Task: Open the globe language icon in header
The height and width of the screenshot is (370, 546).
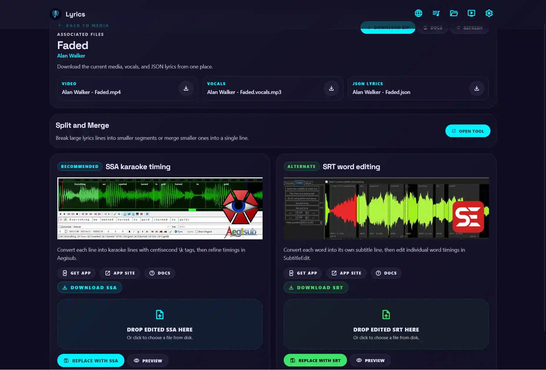Action: pyautogui.click(x=418, y=13)
